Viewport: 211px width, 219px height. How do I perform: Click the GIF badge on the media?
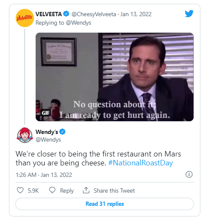(46, 113)
